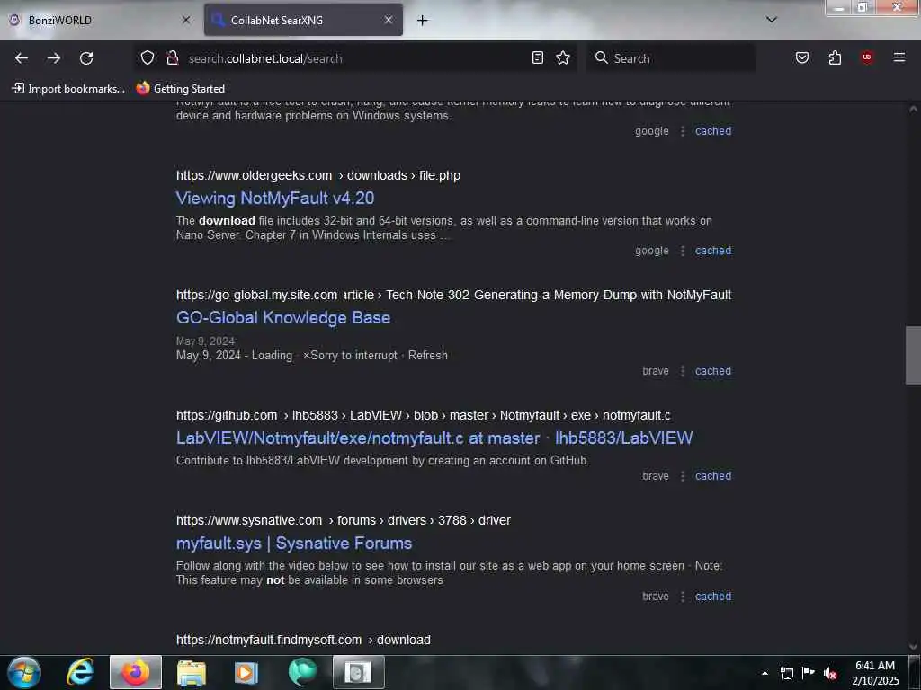Open cached link for NotMyFault v4.20 result
Screen dimensions: 921x690
(713, 251)
